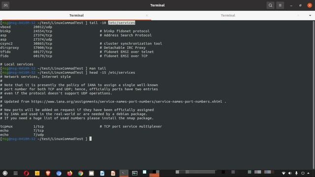Screen dimensions: 315x177
Task: Click the '# Local services' line
Action: [x=17, y=64]
